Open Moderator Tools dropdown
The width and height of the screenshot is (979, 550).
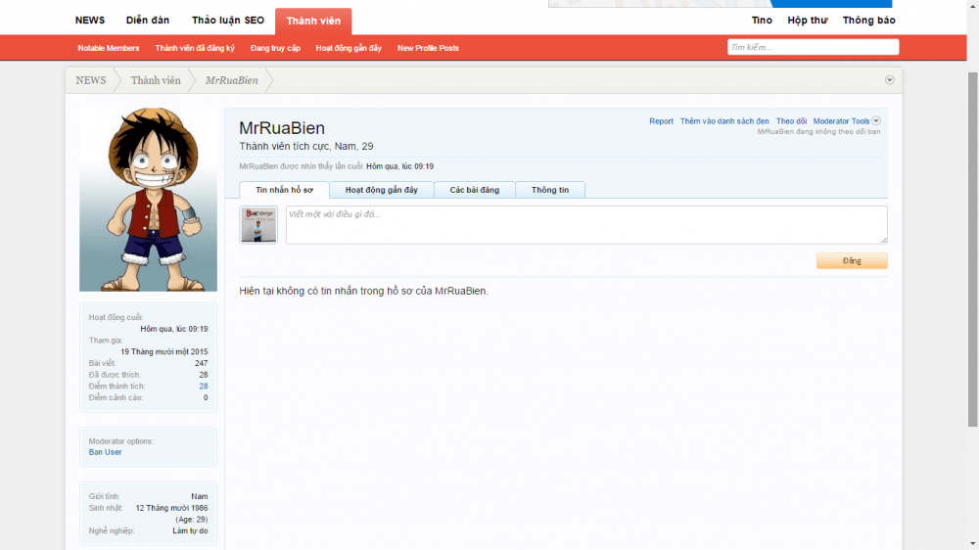pyautogui.click(x=846, y=121)
